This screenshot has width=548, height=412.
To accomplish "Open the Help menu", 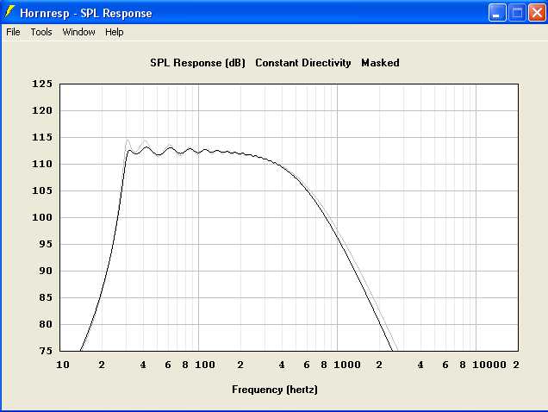I will point(115,32).
